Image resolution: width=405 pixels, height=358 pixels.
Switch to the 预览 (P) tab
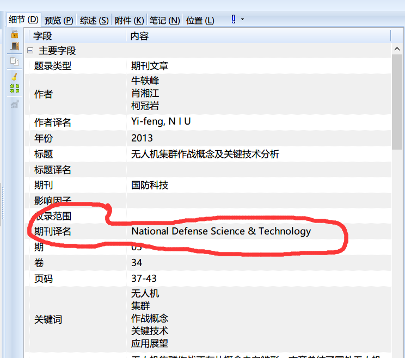point(59,20)
